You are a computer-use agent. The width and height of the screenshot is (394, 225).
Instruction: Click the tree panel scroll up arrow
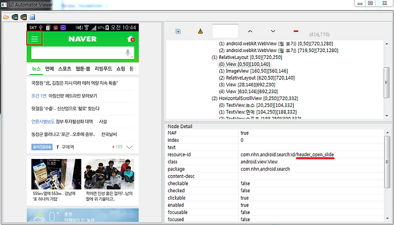387,44
